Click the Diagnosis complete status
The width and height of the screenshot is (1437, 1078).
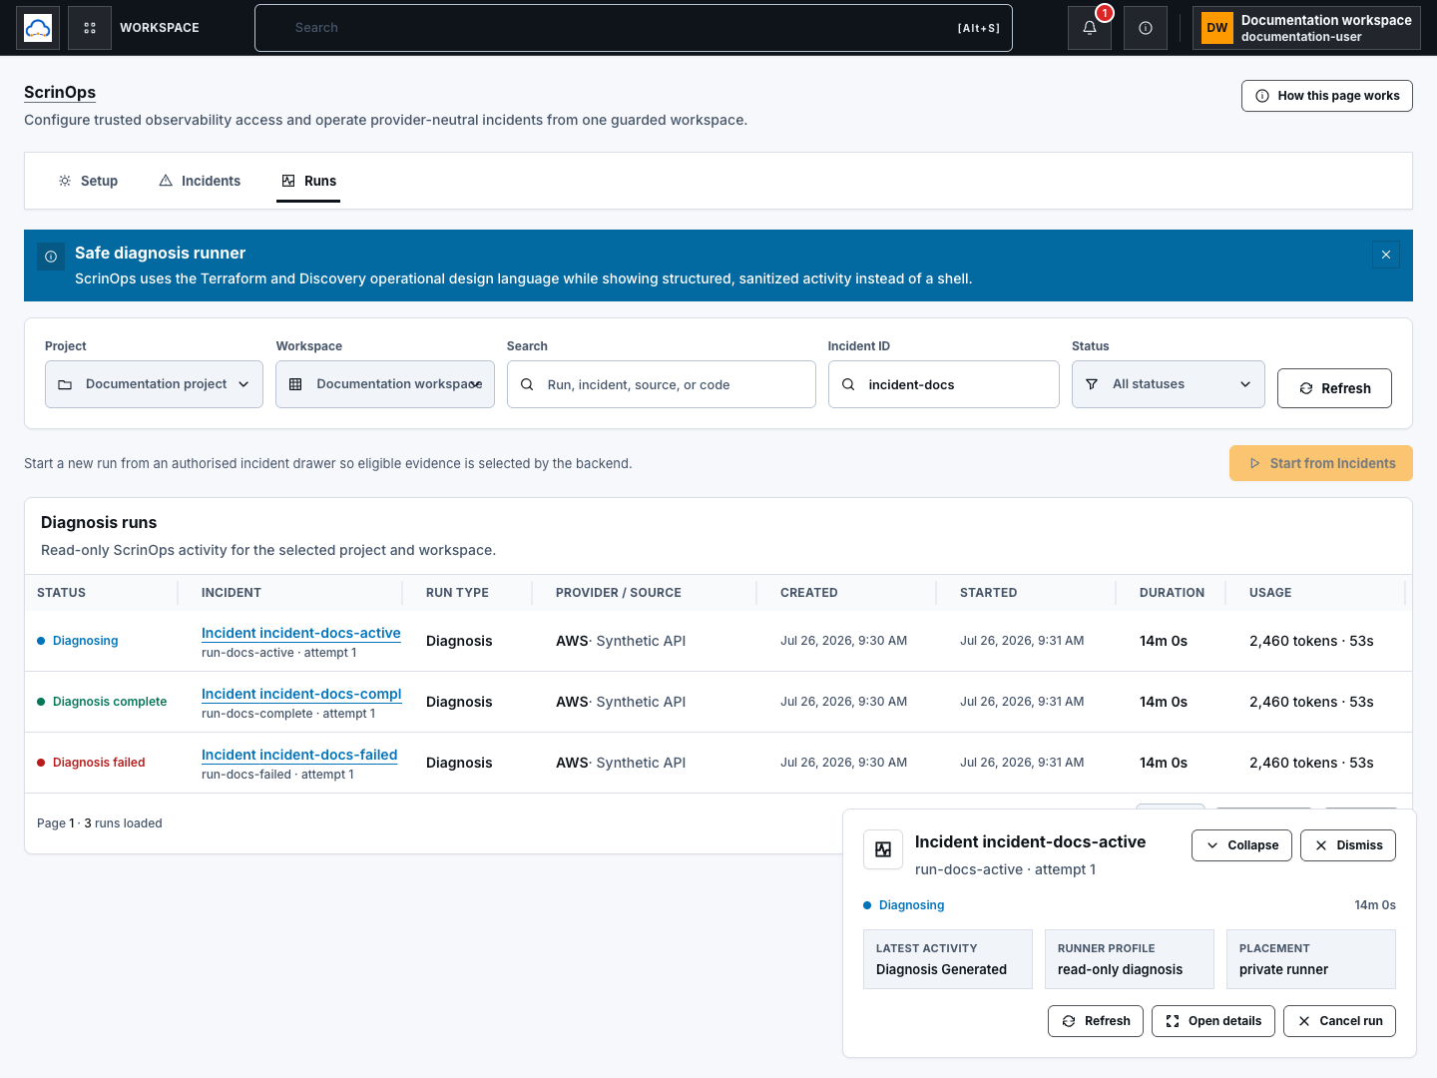coord(102,702)
